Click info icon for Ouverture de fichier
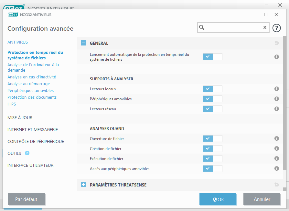The height and width of the screenshot is (211, 289). [x=276, y=138]
